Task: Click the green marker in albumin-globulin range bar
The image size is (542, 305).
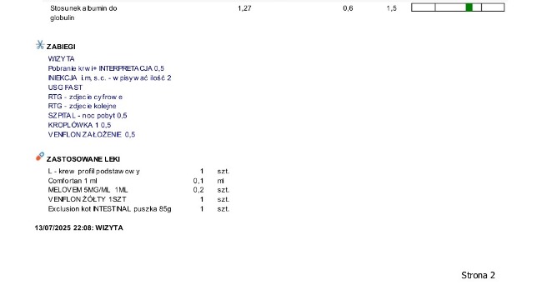Action: coord(469,7)
